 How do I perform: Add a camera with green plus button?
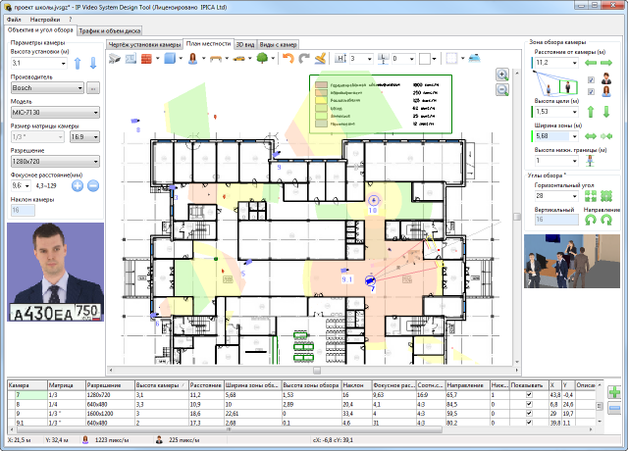tap(614, 392)
